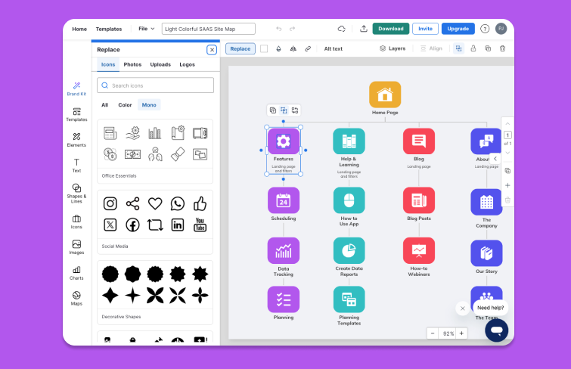
Task: Pick the YouTube mono icon
Action: tap(200, 225)
